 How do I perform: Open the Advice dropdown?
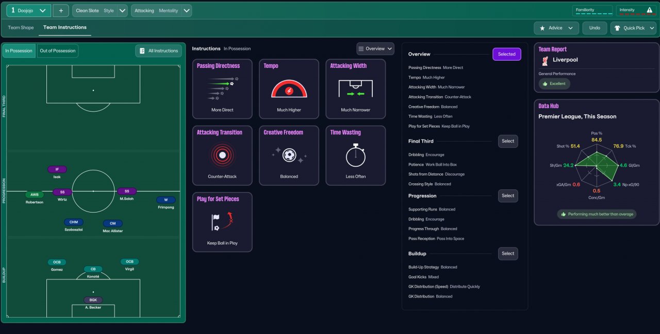point(556,28)
